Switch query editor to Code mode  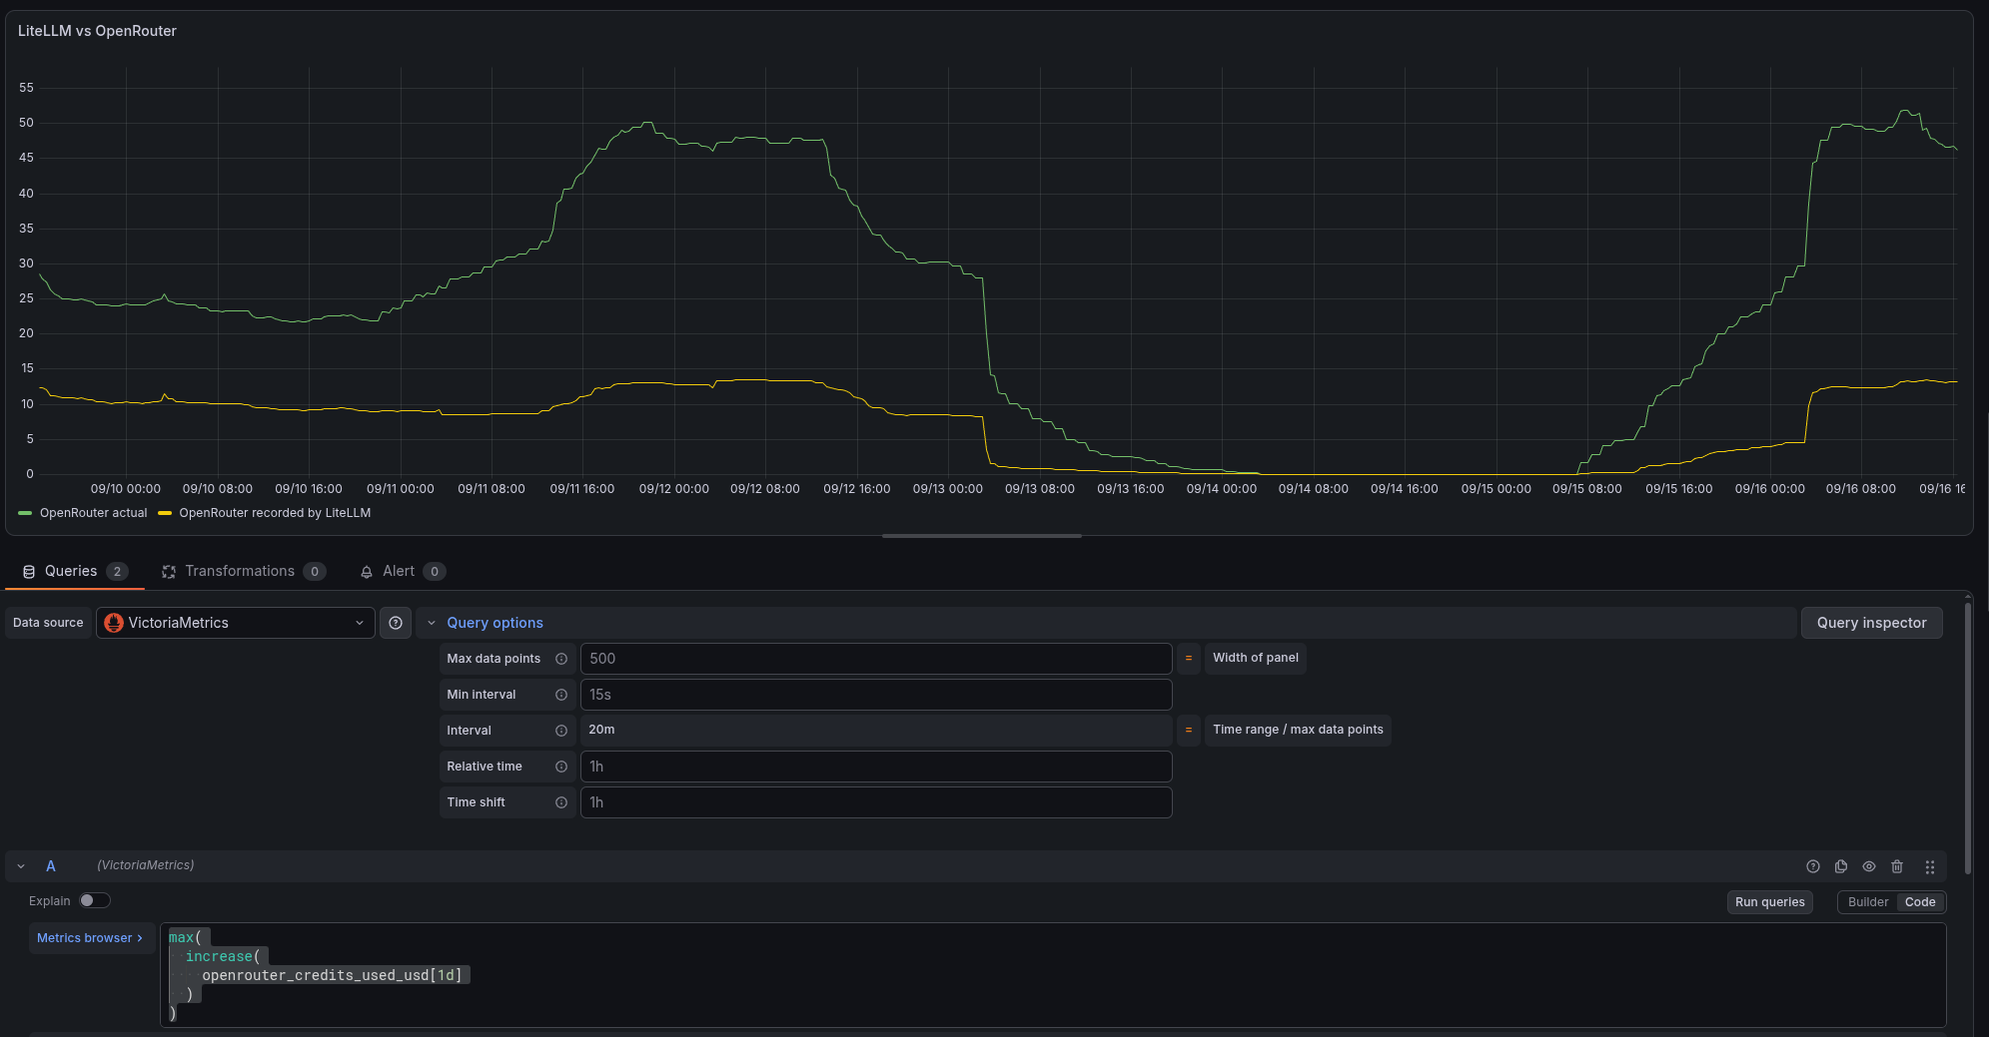click(1920, 902)
